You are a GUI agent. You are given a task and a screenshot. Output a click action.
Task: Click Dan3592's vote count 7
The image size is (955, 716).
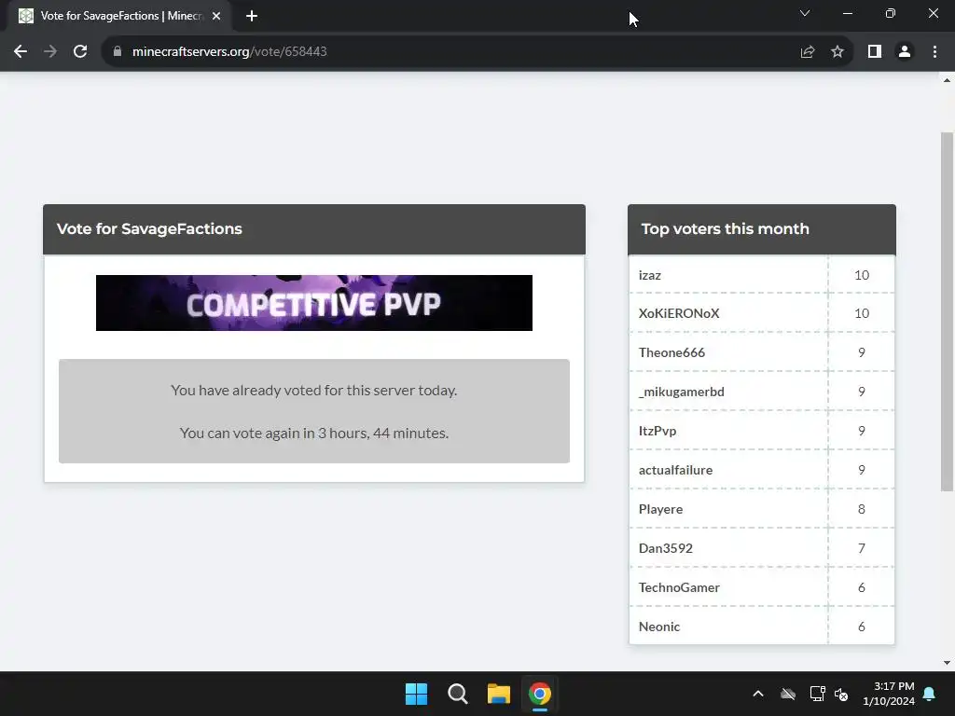click(x=862, y=548)
